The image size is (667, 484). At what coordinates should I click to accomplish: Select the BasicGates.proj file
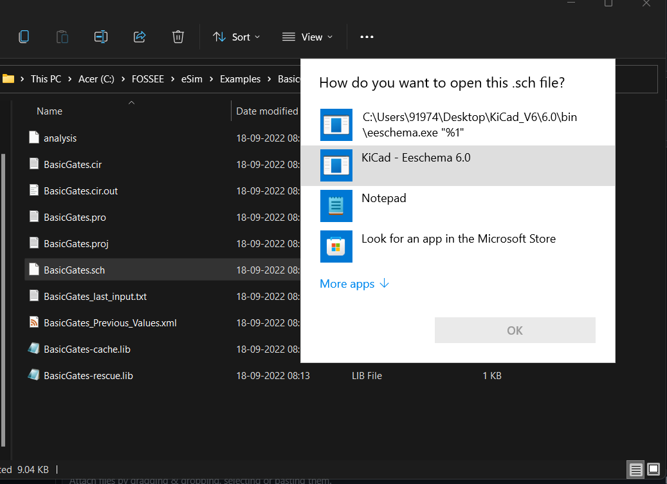point(76,244)
